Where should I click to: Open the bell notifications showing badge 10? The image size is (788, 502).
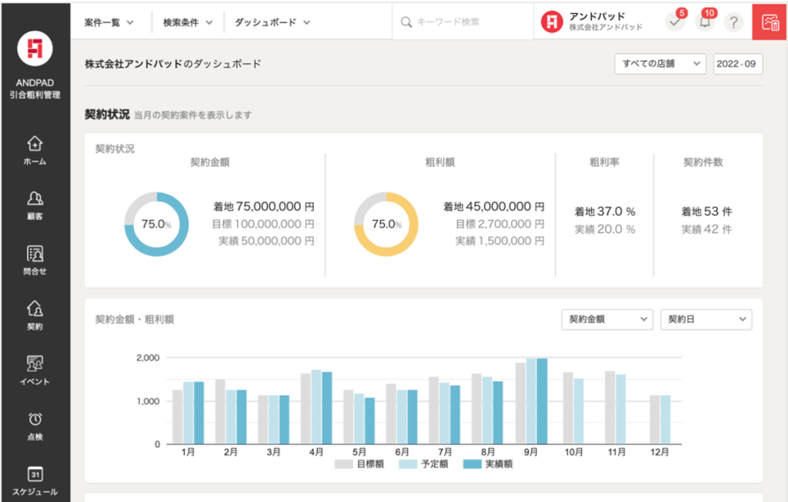[x=705, y=22]
